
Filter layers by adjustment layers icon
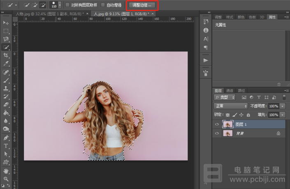point(251,97)
